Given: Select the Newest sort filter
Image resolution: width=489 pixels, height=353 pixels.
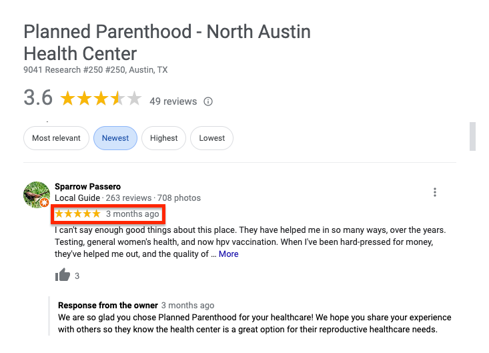Looking at the screenshot, I should [x=115, y=138].
